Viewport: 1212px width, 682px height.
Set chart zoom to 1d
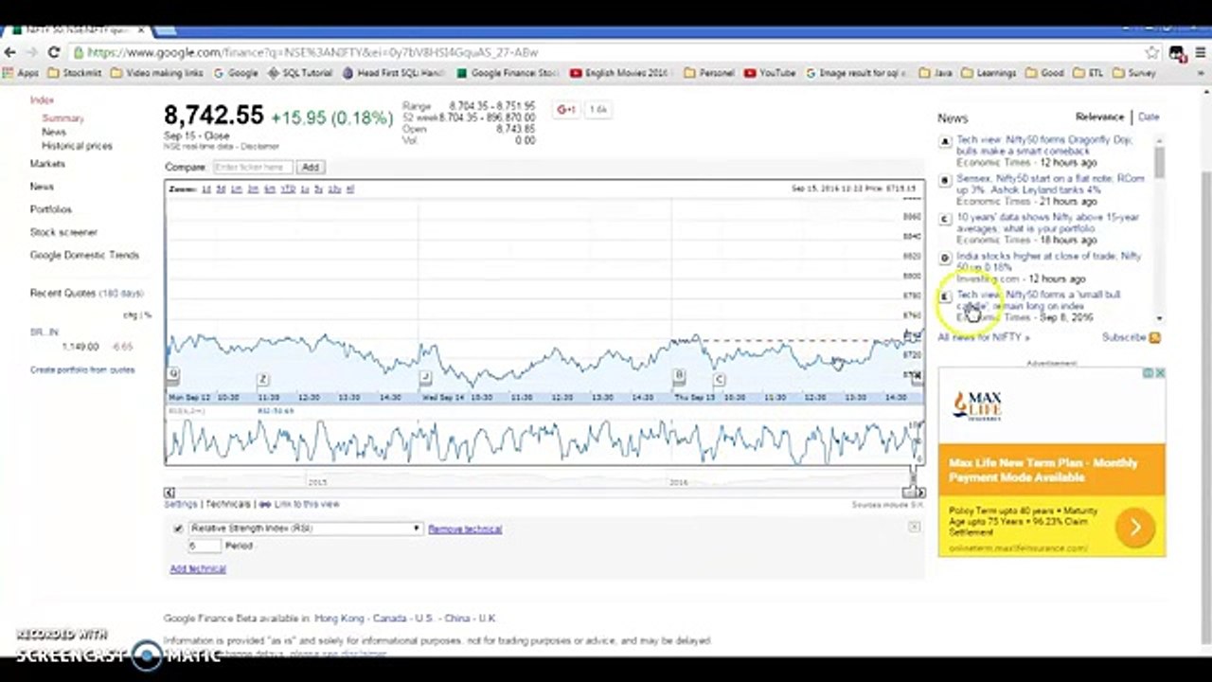[206, 189]
